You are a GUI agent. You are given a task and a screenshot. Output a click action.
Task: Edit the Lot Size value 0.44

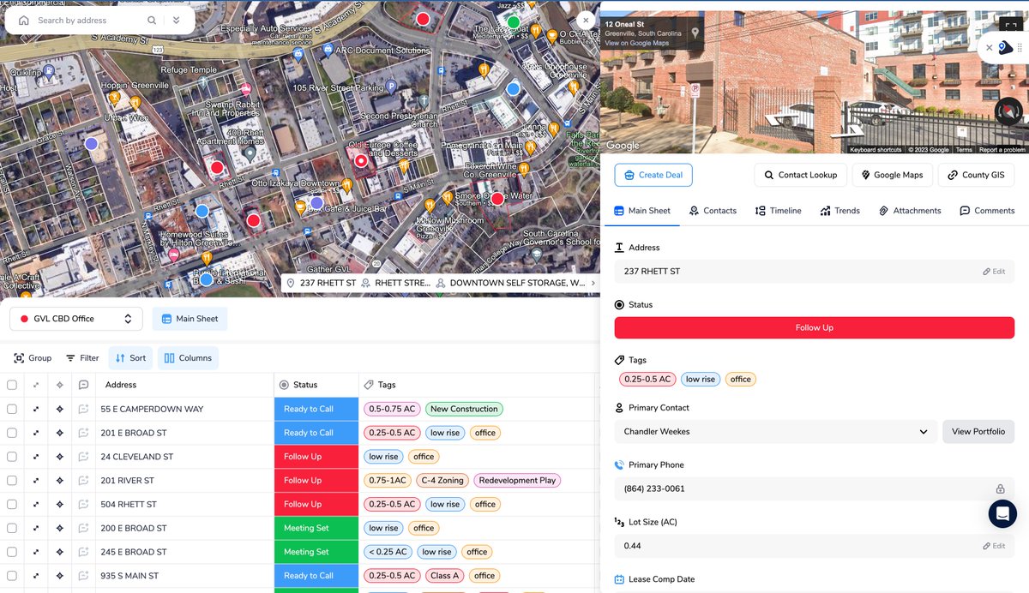(994, 546)
